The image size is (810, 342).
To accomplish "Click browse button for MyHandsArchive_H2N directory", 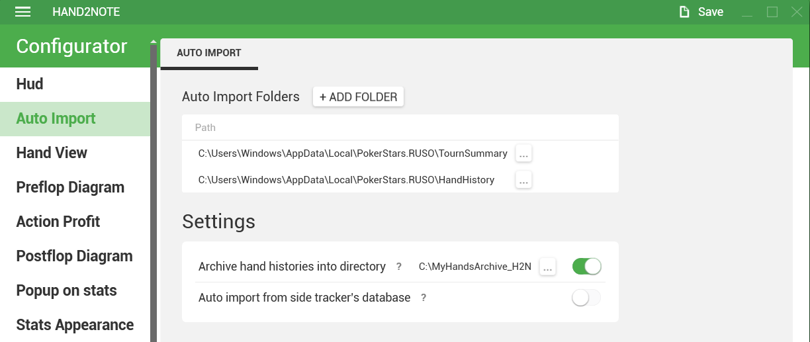I will [x=547, y=267].
